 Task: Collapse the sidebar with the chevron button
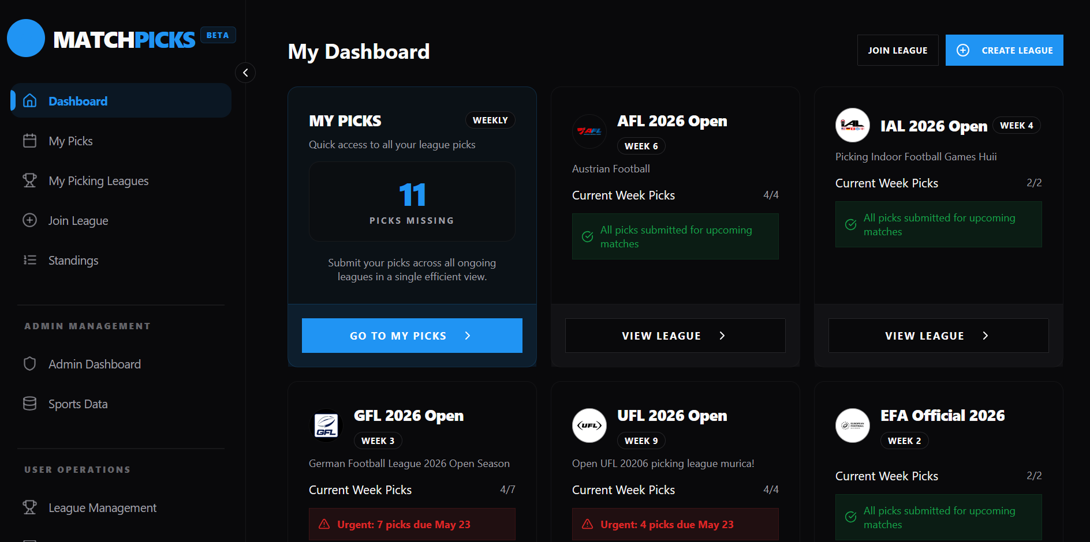[x=245, y=73]
